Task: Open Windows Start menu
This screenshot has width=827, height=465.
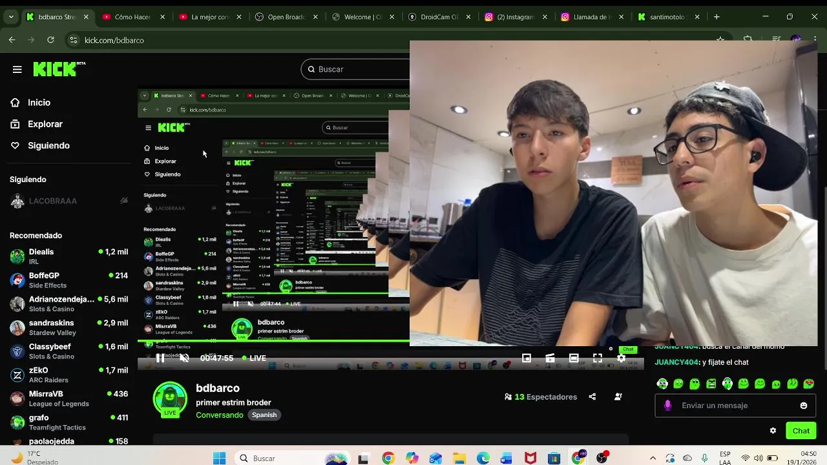Action: click(219, 458)
